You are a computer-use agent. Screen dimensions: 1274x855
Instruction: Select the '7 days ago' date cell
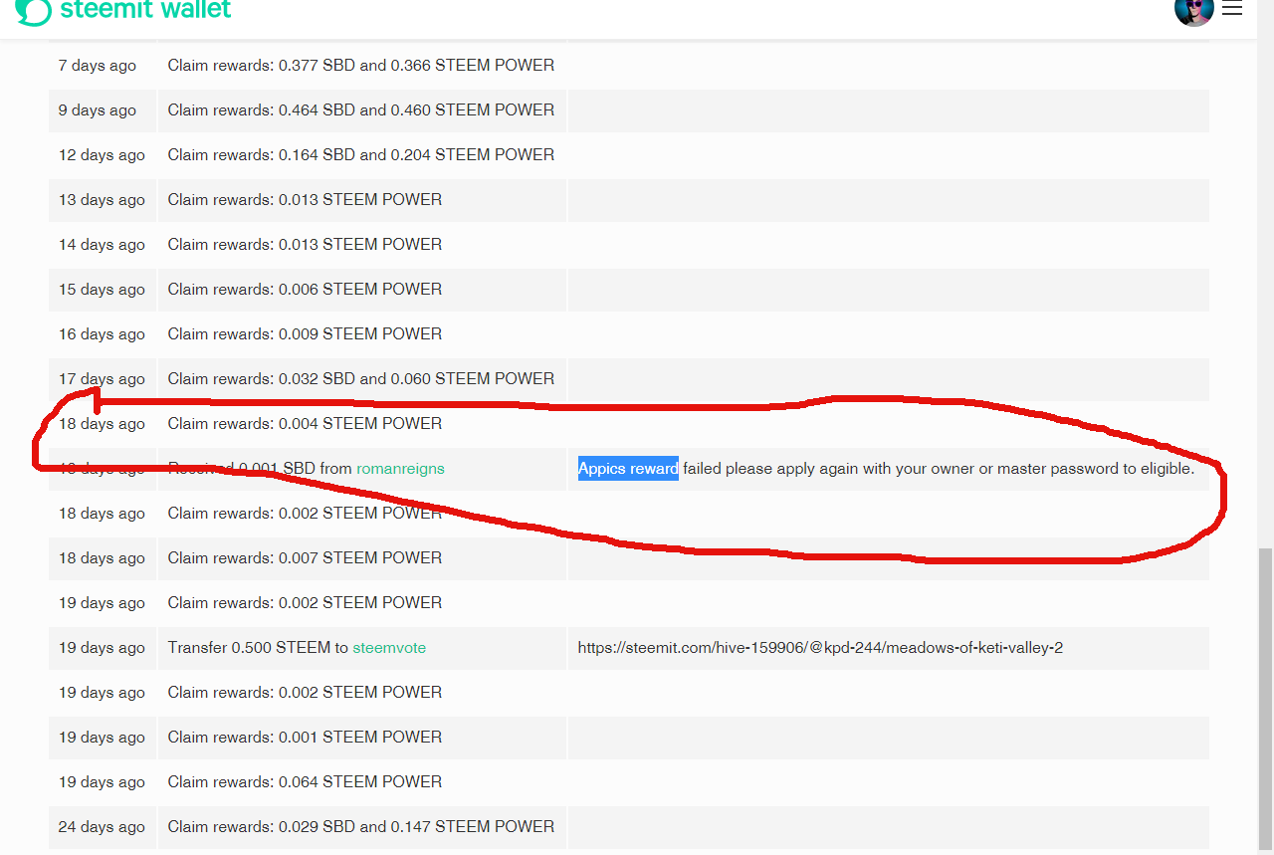point(103,65)
